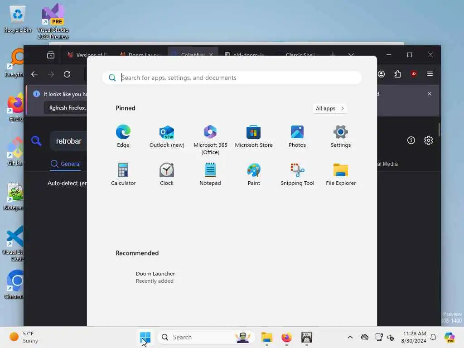The image size is (464, 348).
Task: Reload page in Firefox
Action: click(67, 74)
